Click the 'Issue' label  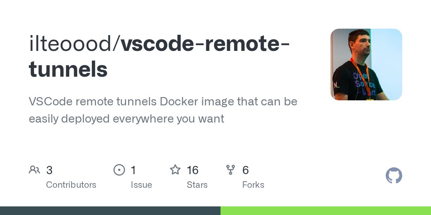tap(142, 185)
